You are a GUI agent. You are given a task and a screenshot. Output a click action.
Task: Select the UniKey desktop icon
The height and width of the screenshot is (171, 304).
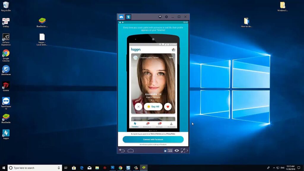tap(6, 23)
